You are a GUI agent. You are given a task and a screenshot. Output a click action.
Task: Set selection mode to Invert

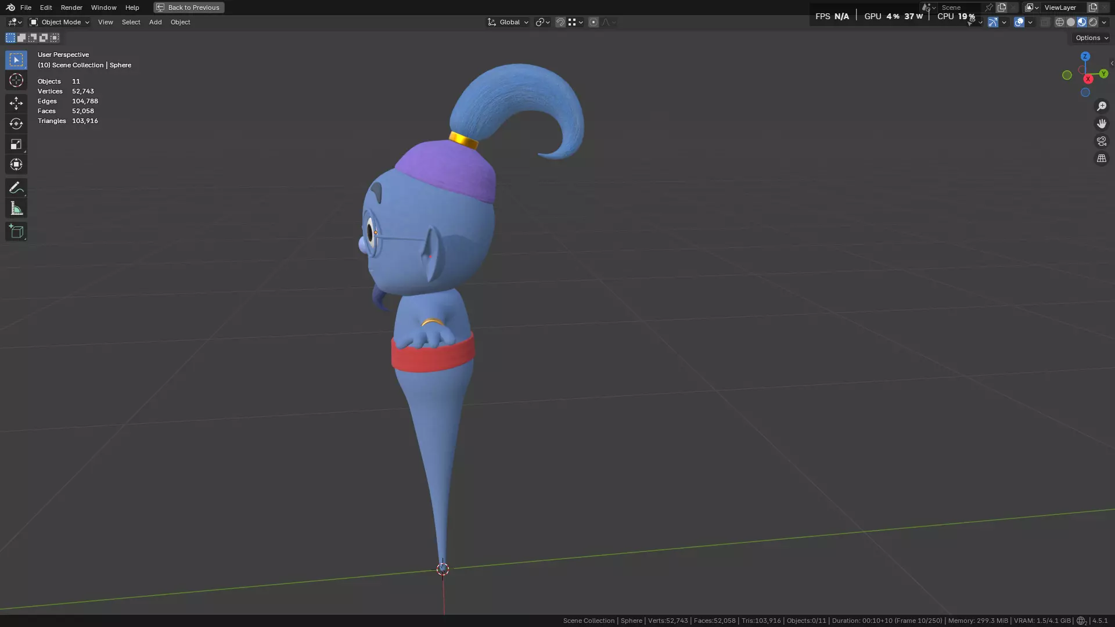point(44,38)
